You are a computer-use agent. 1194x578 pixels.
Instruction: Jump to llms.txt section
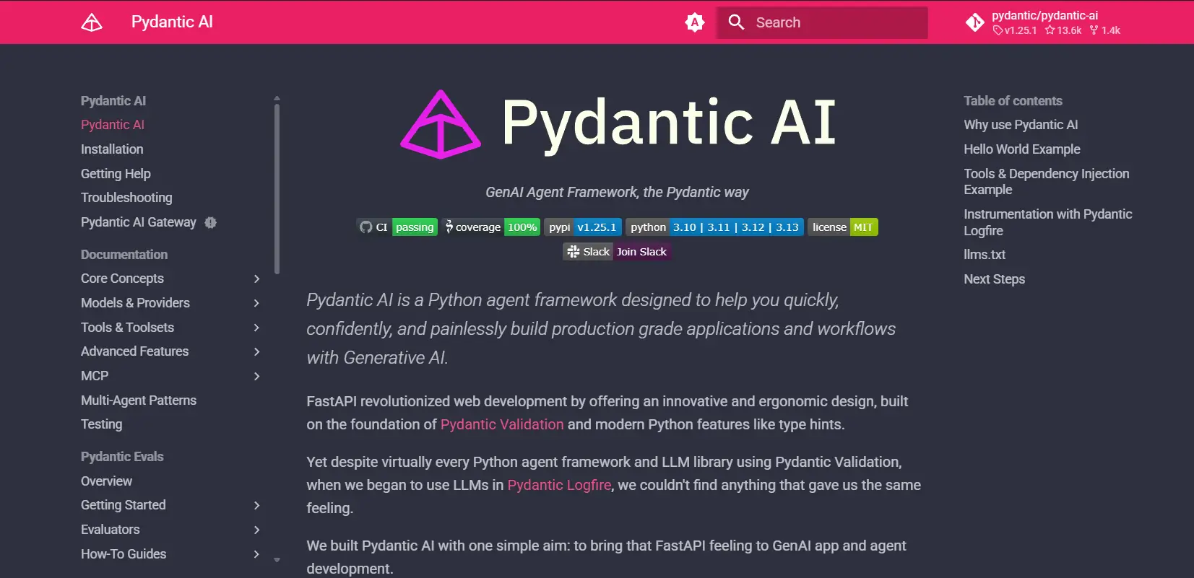pos(985,255)
